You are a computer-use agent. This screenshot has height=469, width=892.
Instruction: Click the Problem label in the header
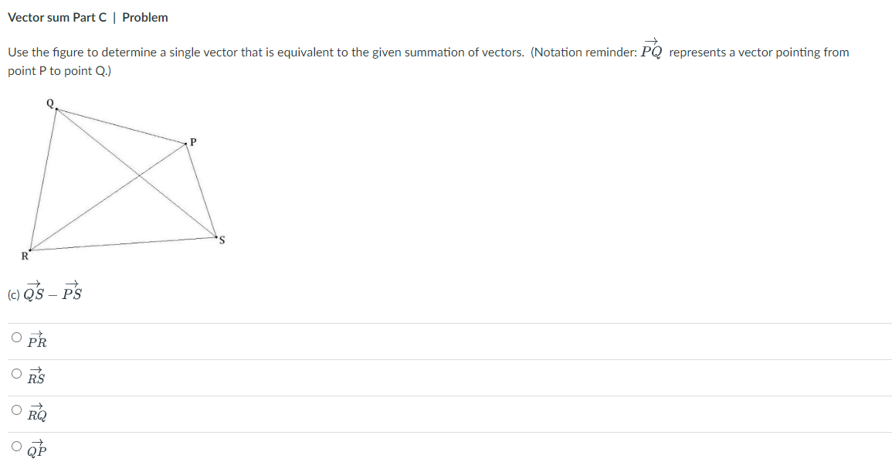[x=147, y=17]
